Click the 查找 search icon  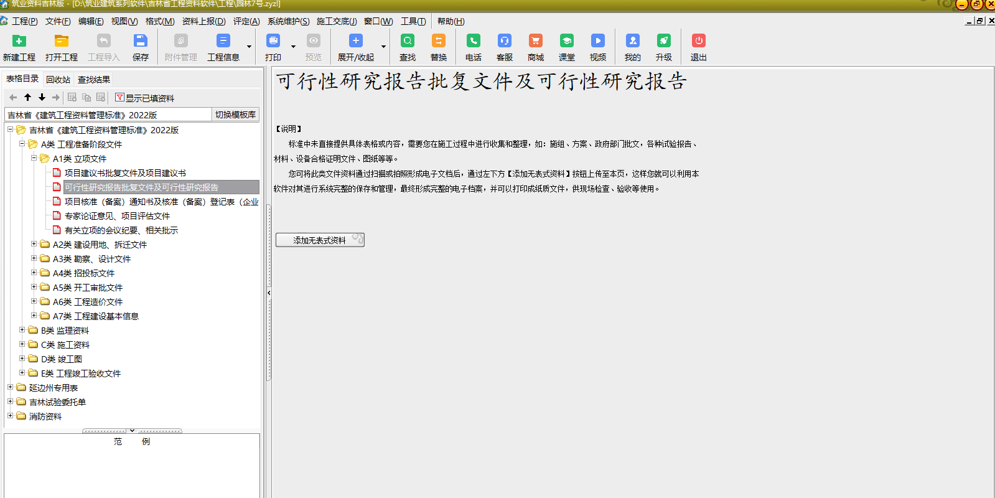click(x=407, y=42)
